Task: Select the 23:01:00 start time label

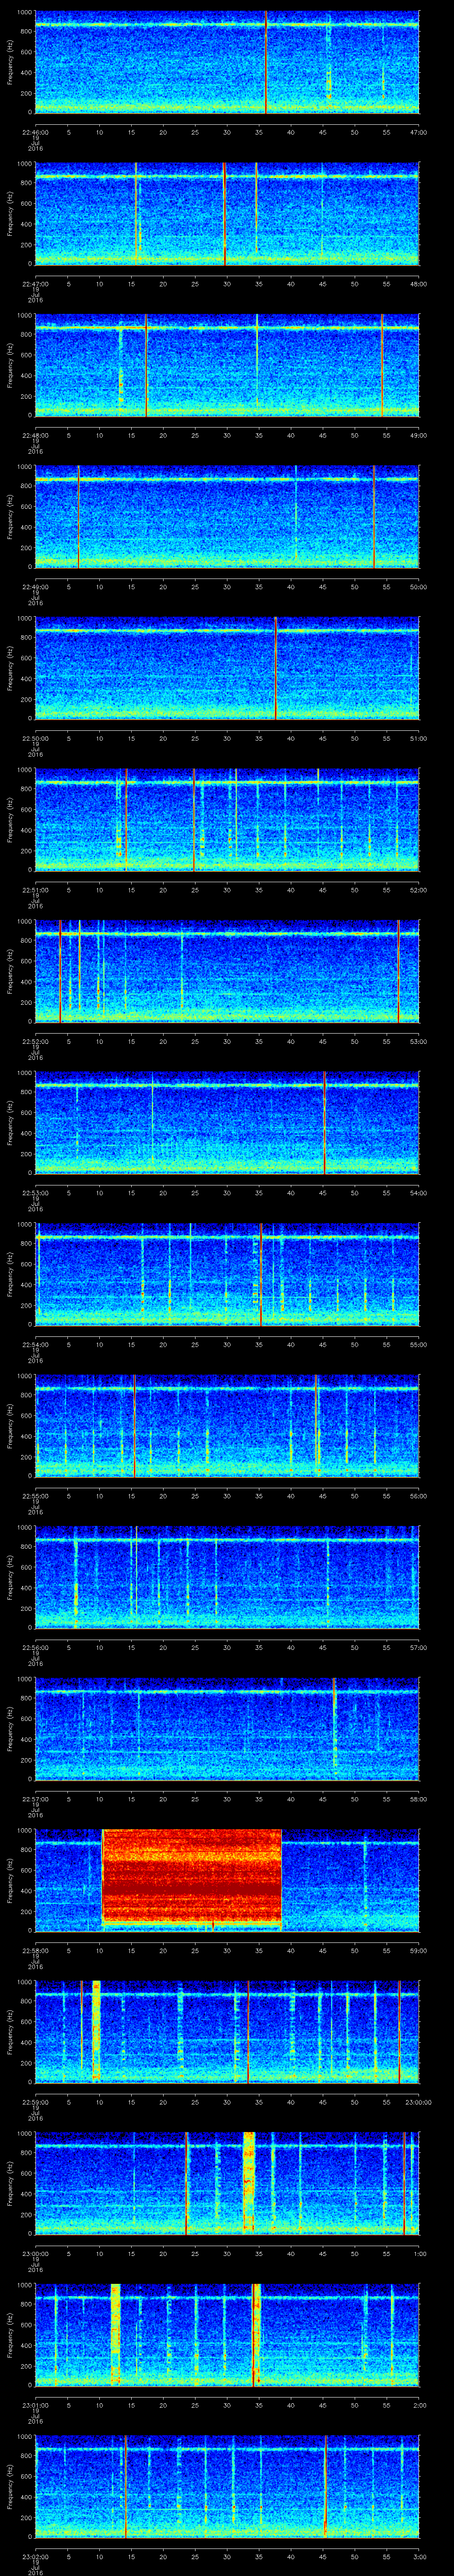Action: coord(36,2405)
